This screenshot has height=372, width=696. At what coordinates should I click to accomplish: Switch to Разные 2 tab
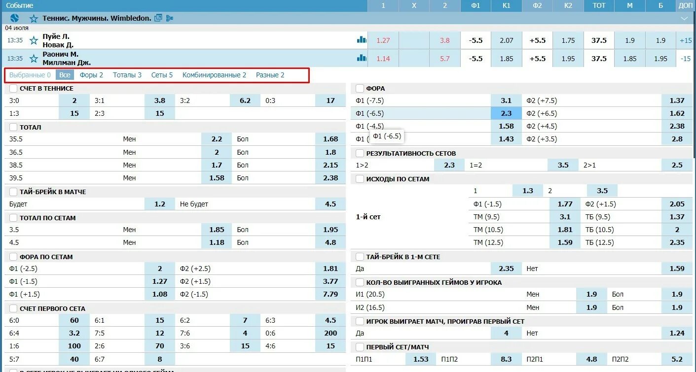point(270,75)
